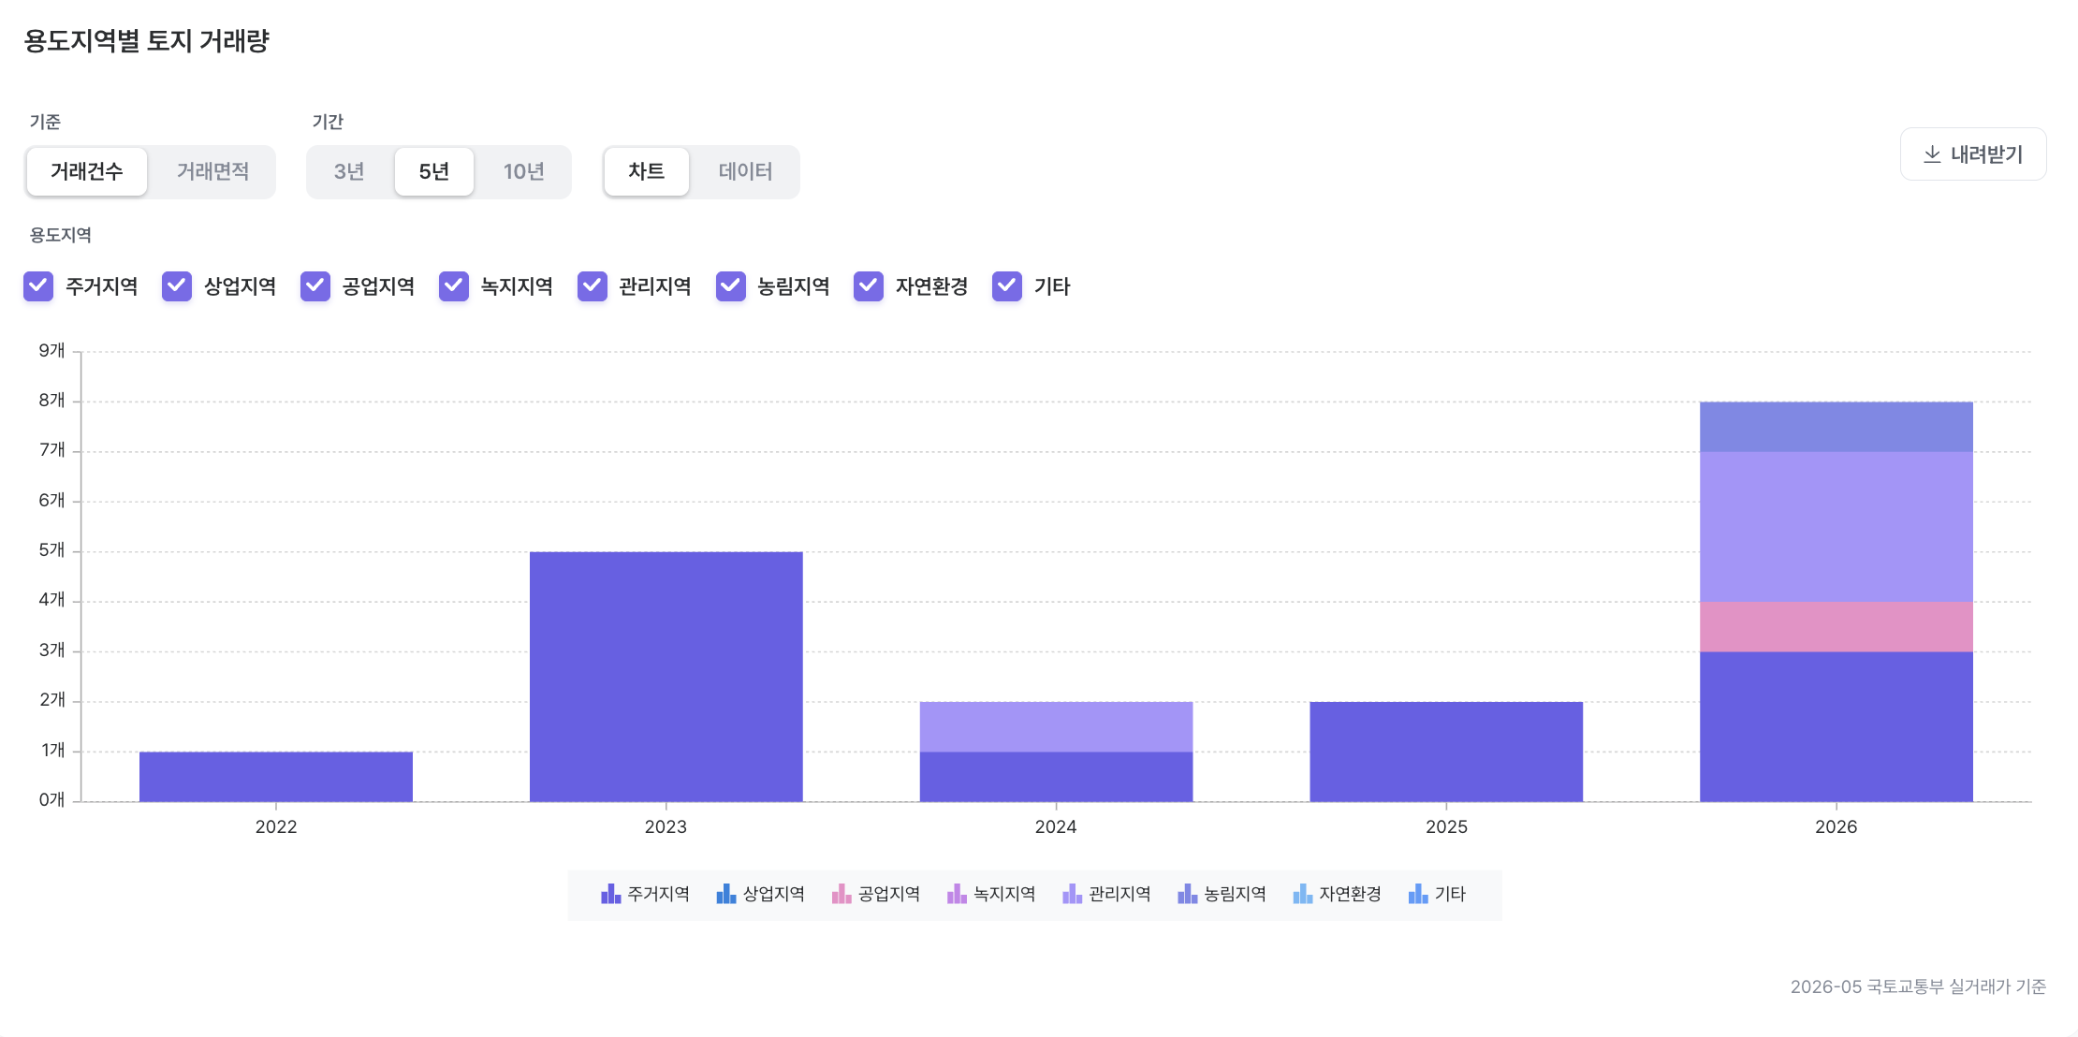This screenshot has height=1037, width=2078.
Task: Click the 녹지지역 legend chart icon
Action: [957, 894]
